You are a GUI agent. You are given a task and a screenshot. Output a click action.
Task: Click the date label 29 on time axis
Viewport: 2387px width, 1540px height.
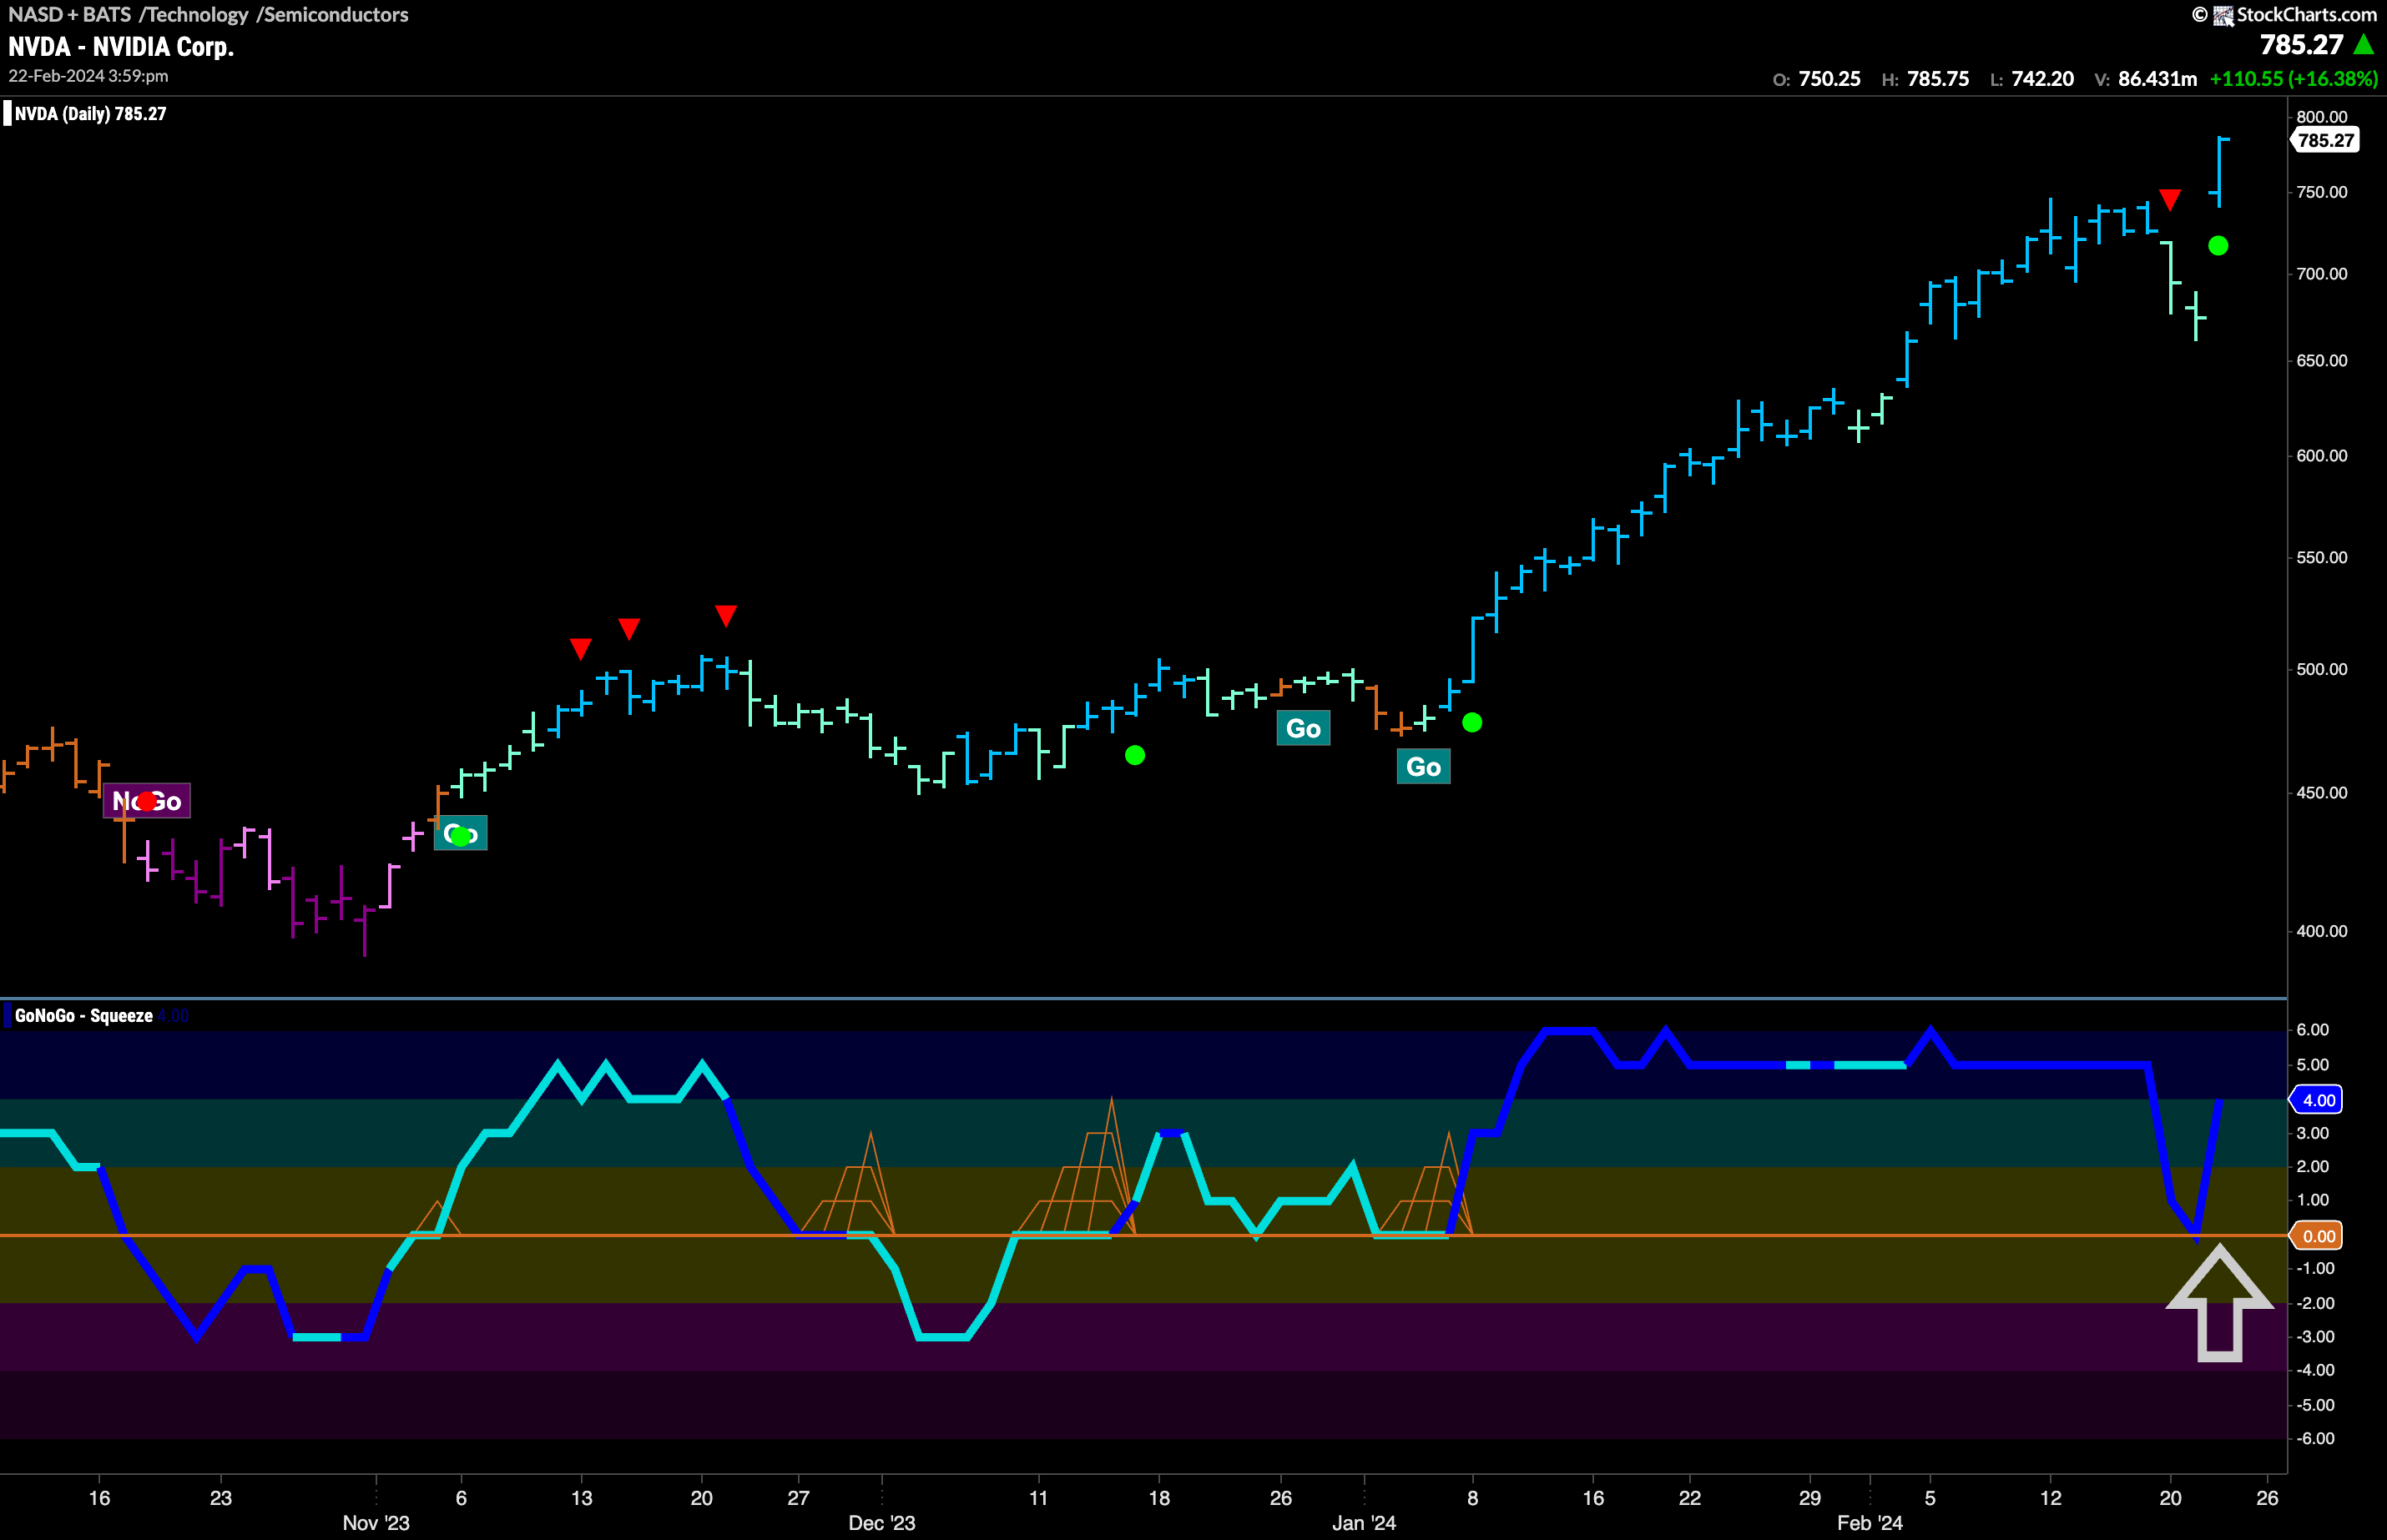click(1809, 1498)
